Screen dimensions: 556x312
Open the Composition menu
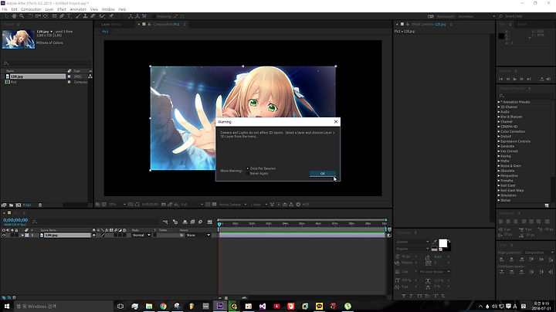click(31, 9)
